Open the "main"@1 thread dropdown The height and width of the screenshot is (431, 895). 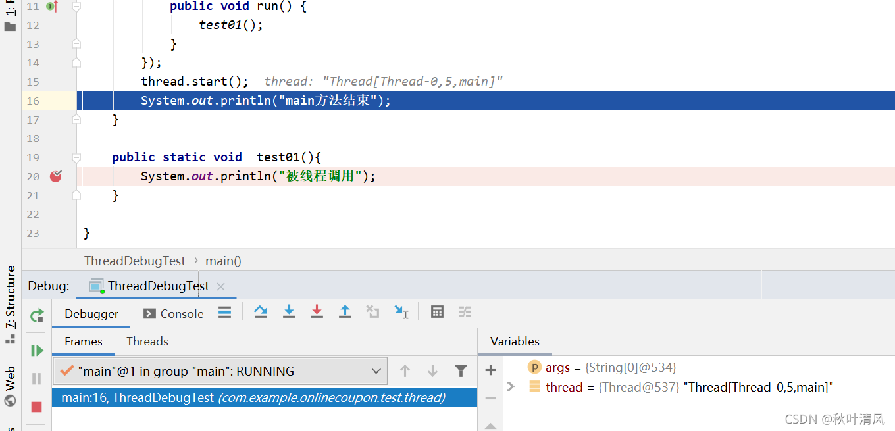(220, 371)
